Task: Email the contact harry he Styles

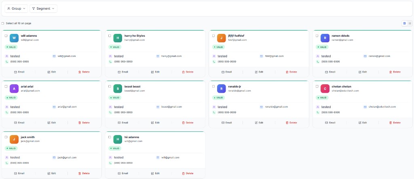Action: [123, 72]
